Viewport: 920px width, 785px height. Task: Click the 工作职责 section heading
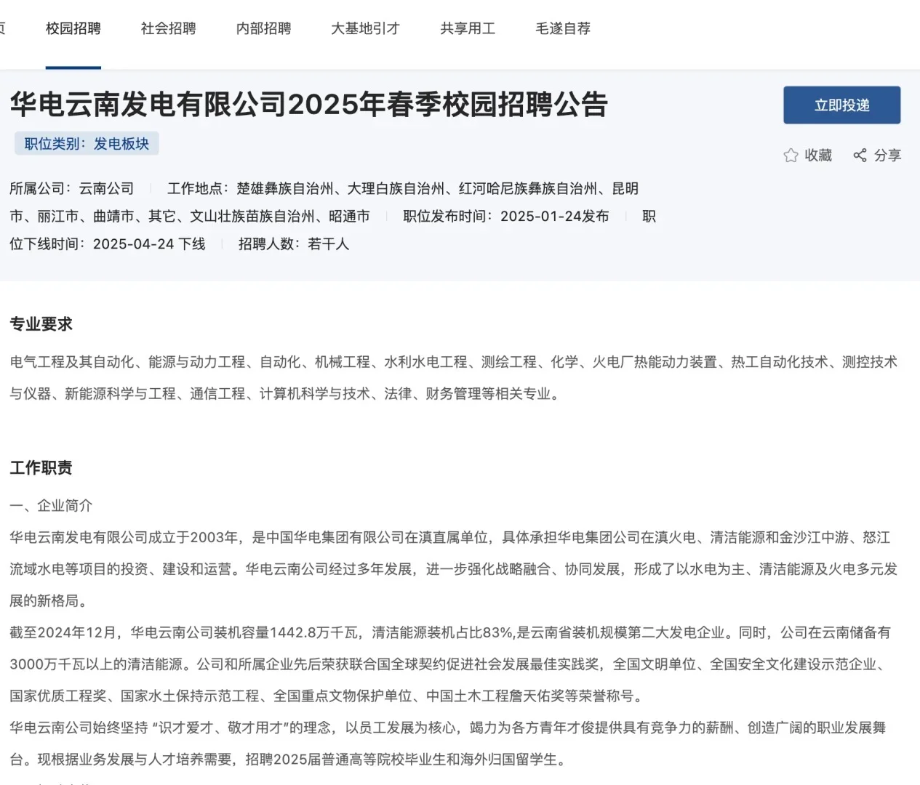(41, 468)
